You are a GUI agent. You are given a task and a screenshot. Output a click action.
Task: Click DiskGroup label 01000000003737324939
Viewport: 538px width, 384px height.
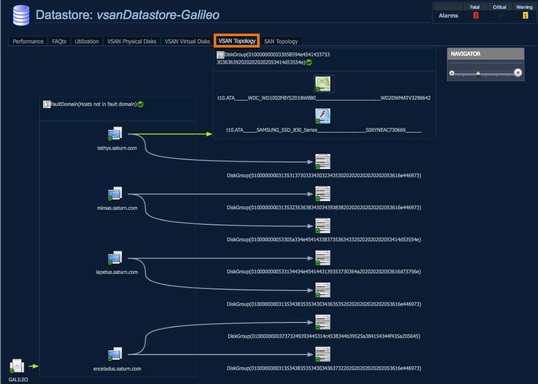pyautogui.click(x=324, y=336)
